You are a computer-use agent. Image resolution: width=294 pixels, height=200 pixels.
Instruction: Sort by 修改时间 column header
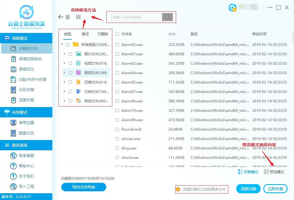(259, 34)
